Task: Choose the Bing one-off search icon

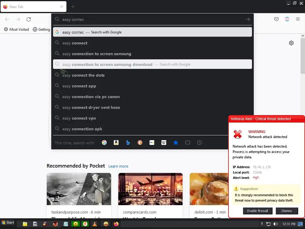Action: [128, 143]
